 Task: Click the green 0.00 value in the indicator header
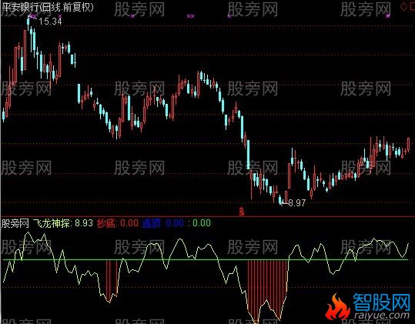coord(202,223)
